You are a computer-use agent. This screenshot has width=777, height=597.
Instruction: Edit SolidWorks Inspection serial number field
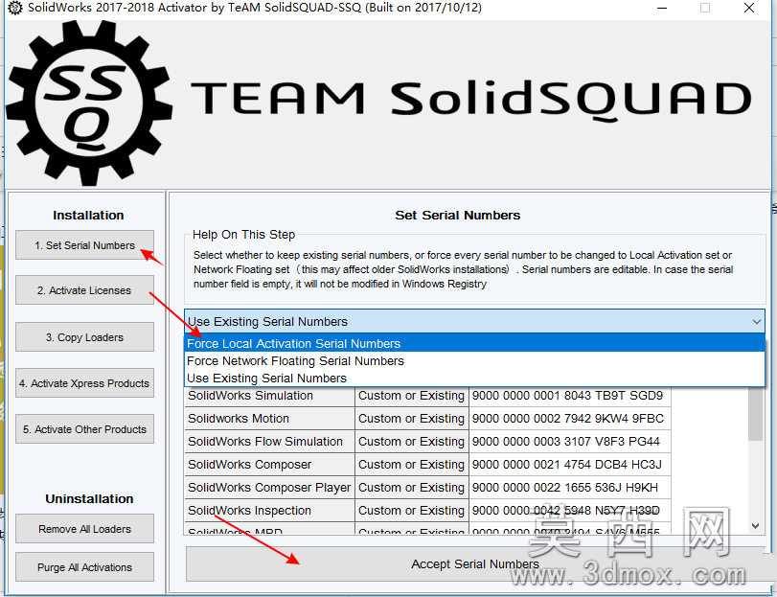click(x=570, y=511)
